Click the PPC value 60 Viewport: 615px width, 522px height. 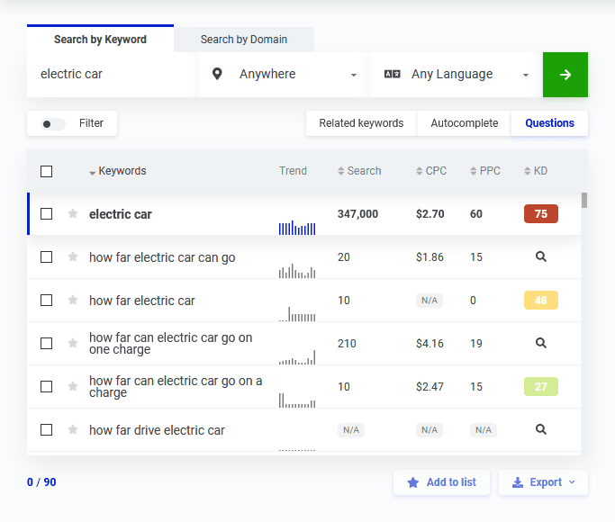pyautogui.click(x=476, y=214)
